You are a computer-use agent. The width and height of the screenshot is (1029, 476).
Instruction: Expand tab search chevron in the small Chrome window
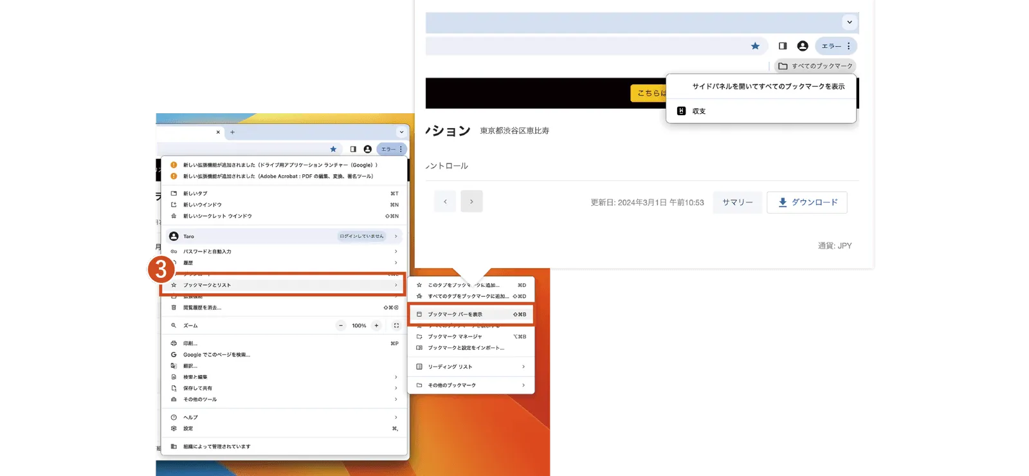click(401, 132)
